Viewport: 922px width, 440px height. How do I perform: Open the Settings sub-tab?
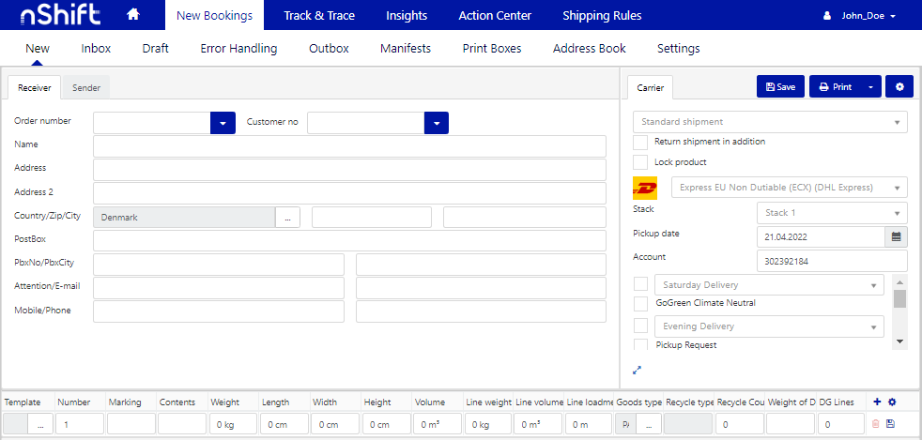pos(679,48)
